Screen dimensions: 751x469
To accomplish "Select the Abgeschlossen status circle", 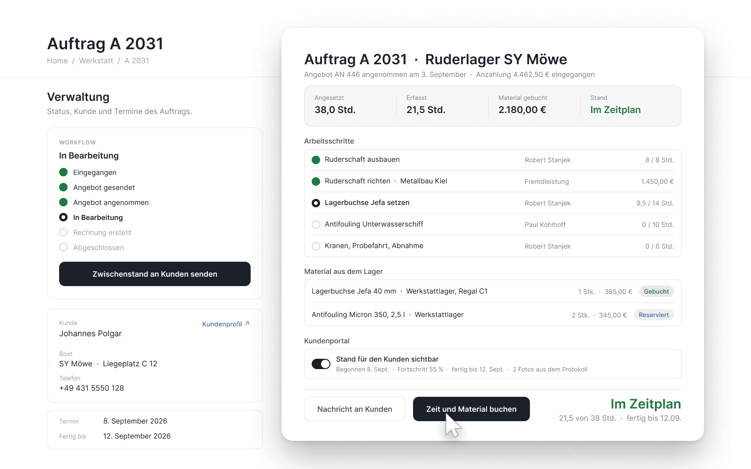I will 63,247.
